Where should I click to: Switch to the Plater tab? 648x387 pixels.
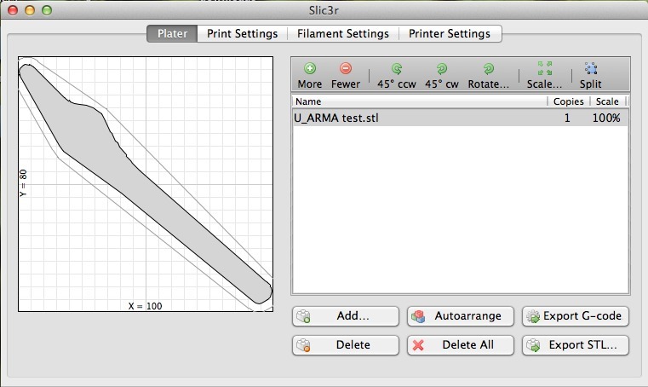pyautogui.click(x=172, y=34)
